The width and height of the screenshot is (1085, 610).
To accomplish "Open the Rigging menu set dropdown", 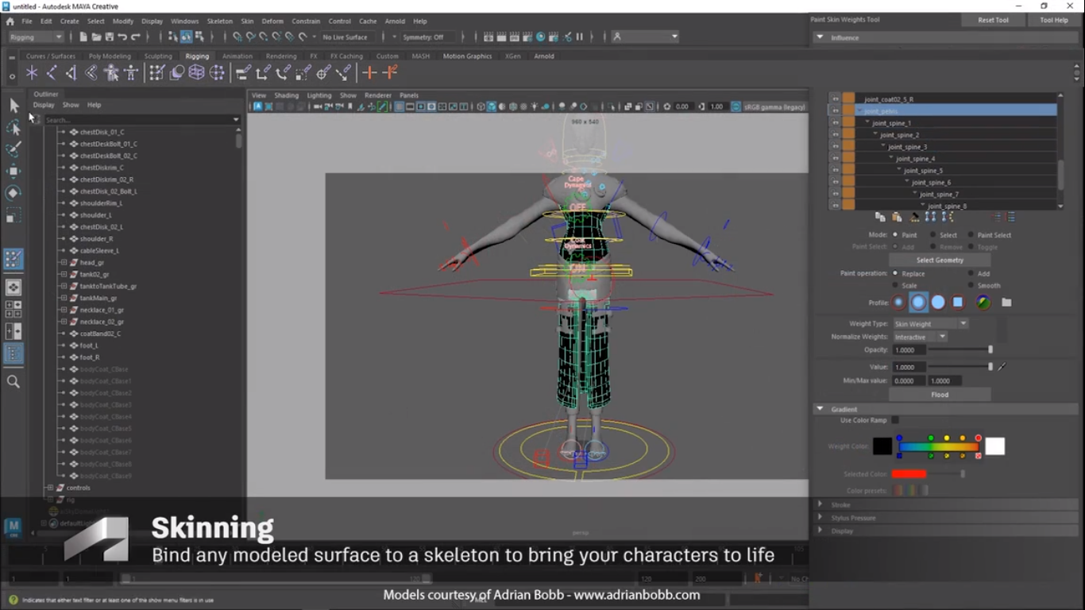I will (36, 37).
